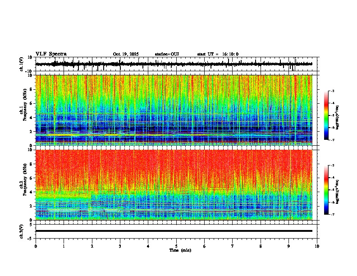Click the ch.1 spectrogram color scale bar
Image resolution: width=357 pixels, height=276 pixels.
coord(326,115)
